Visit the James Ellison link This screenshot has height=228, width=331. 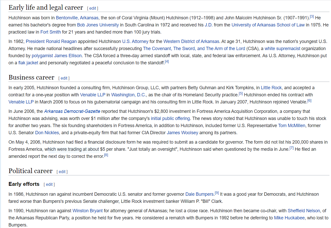[68, 56]
